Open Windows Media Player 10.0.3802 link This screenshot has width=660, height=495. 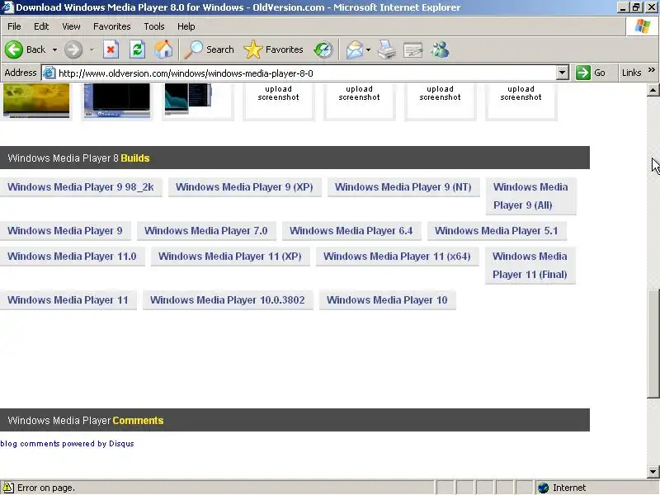click(x=228, y=300)
